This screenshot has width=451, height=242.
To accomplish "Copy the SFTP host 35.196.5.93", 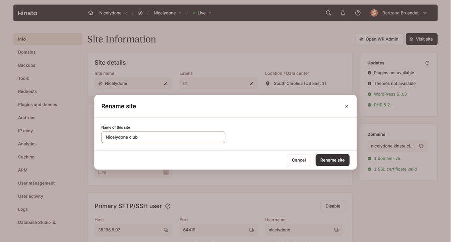I will [166, 230].
